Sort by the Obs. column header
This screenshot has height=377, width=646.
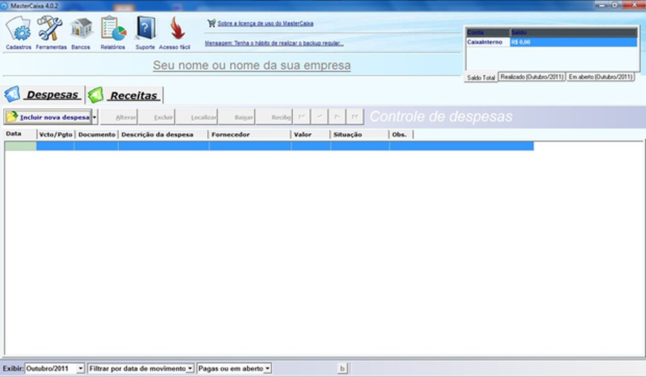pyautogui.click(x=401, y=134)
